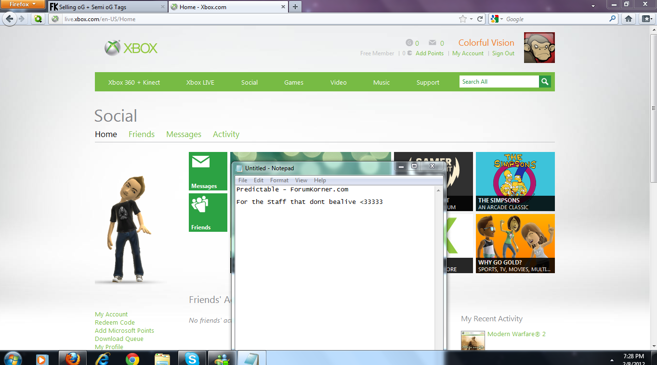This screenshot has height=365, width=657.
Task: Open the address bar history dropdown arrow
Action: 471,19
